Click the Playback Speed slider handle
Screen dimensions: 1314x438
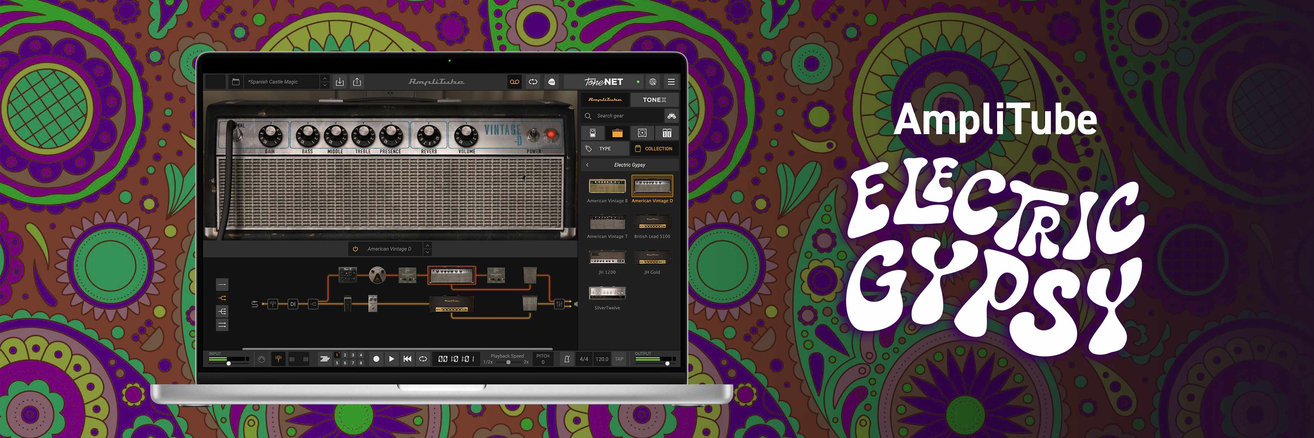pos(508,362)
